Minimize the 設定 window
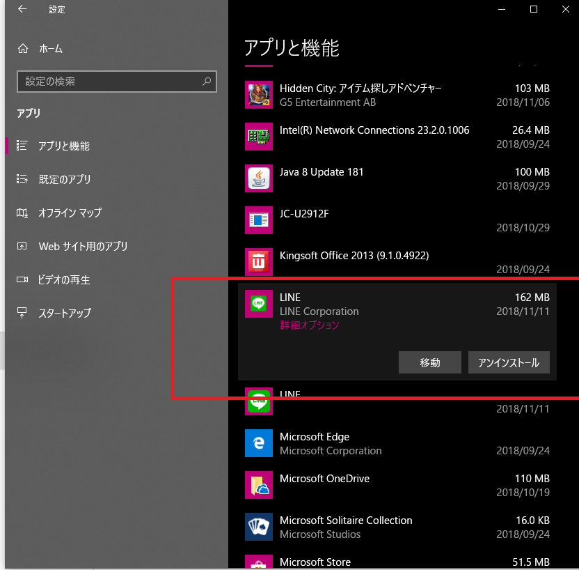This screenshot has width=579, height=570. click(x=502, y=9)
